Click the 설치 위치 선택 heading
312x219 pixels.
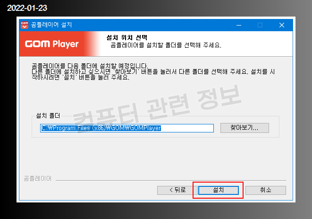pos(127,37)
